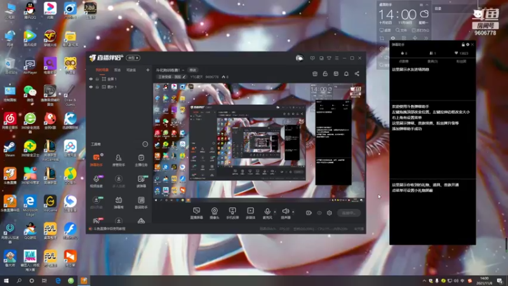The height and width of the screenshot is (286, 508).
Task: Open the settings icon in the 弹幕助手 window
Action: (x=467, y=44)
